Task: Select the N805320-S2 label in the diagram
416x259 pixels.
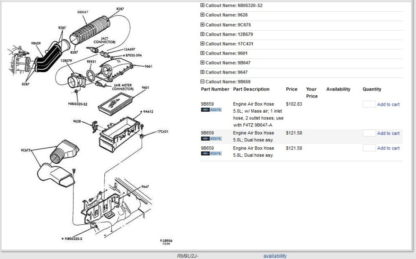Action: 78,104
